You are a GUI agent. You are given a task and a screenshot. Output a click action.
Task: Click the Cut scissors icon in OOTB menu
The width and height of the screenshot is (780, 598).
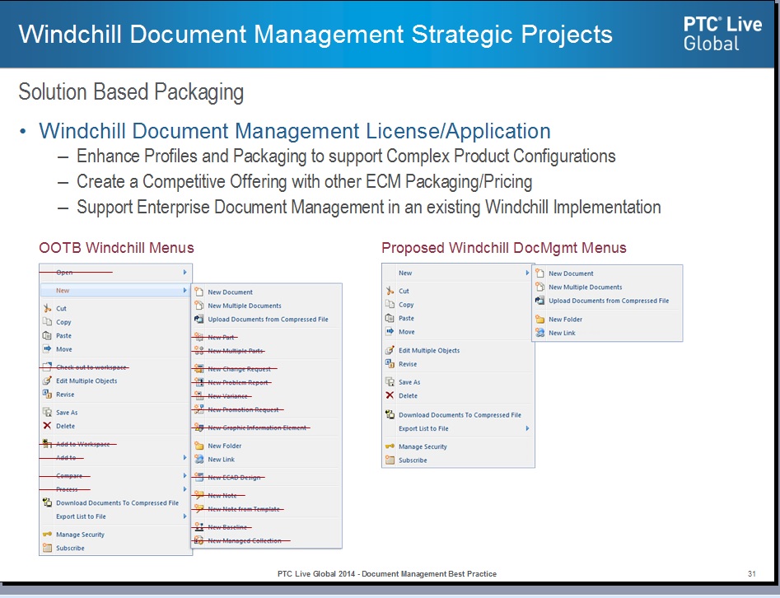coord(47,308)
